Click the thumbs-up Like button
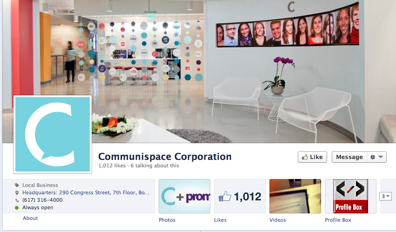The height and width of the screenshot is (232, 396). pos(312,157)
